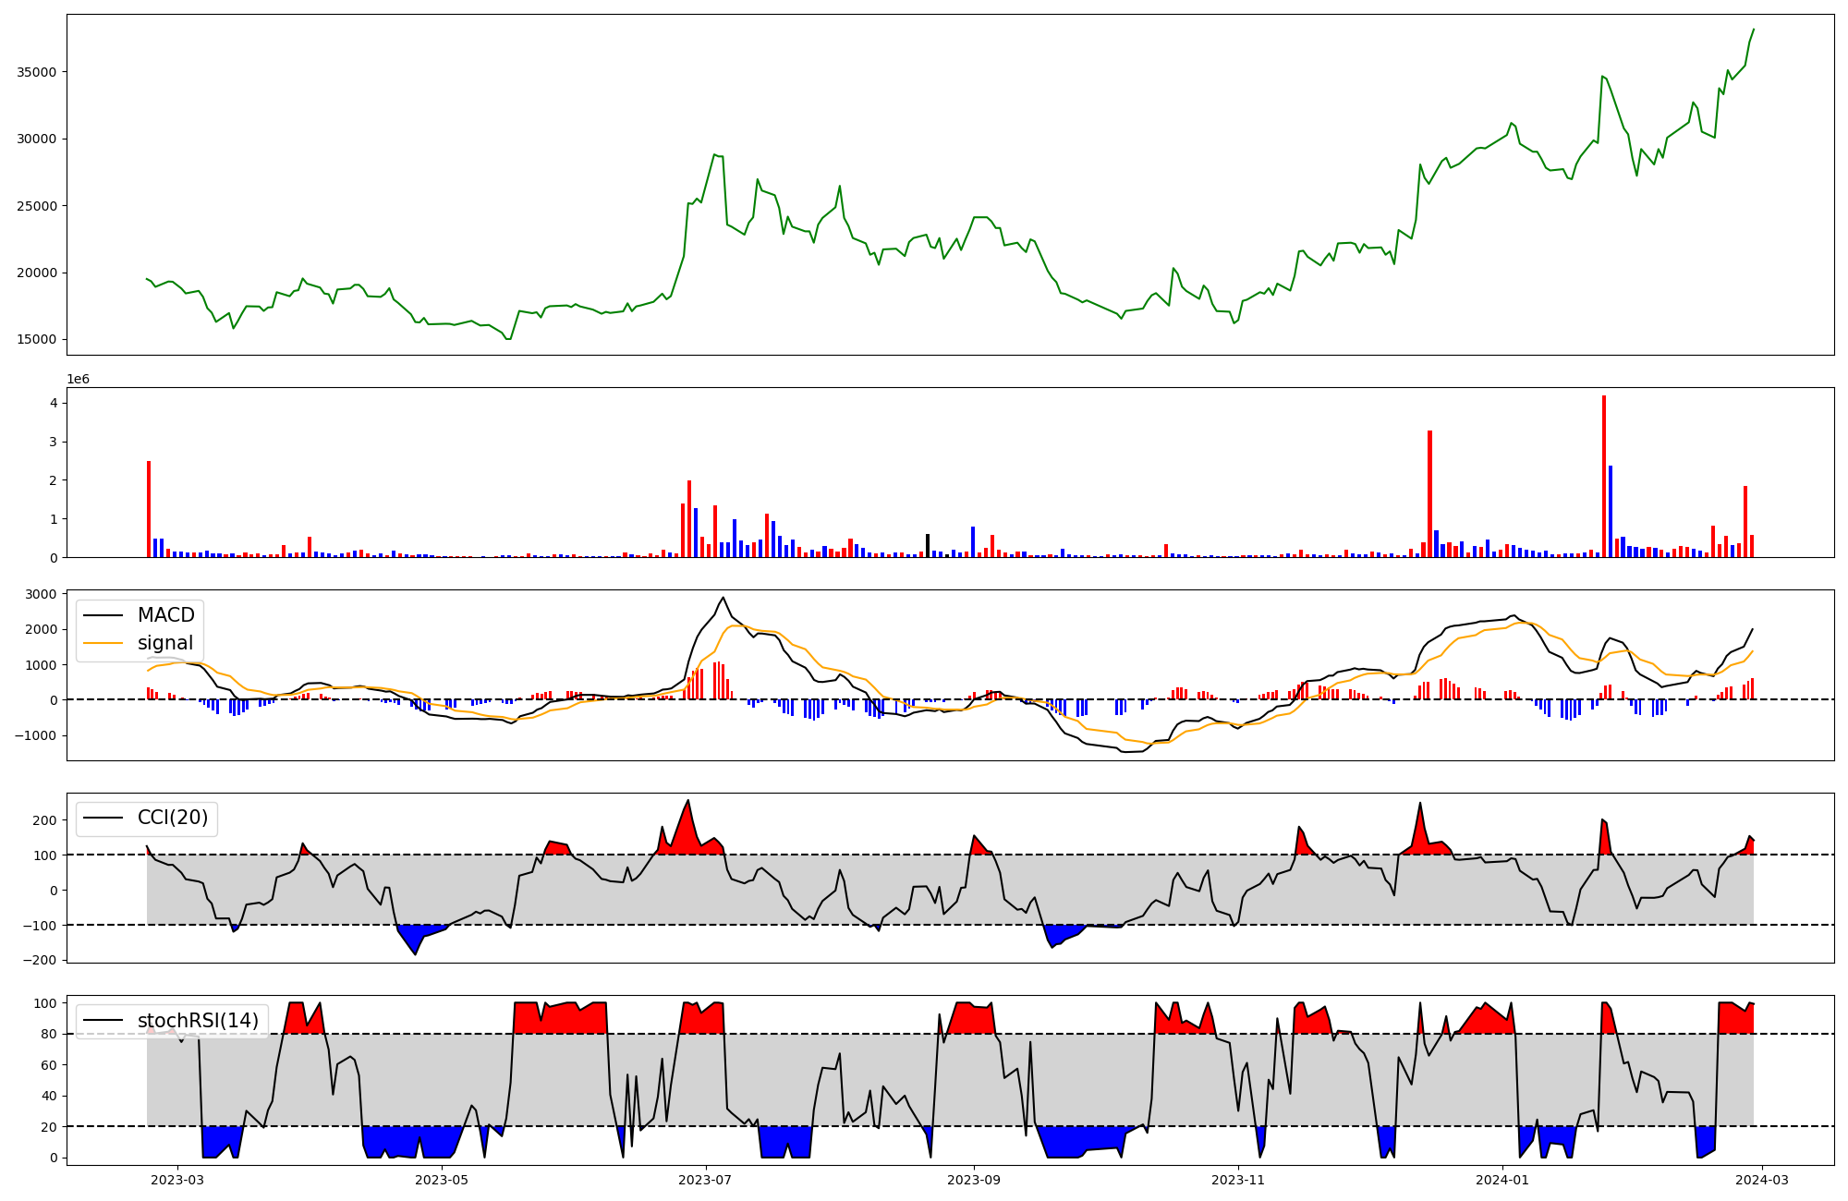The image size is (1848, 1201).
Task: Click the 3000 tick on MACD axis
Action: [40, 594]
